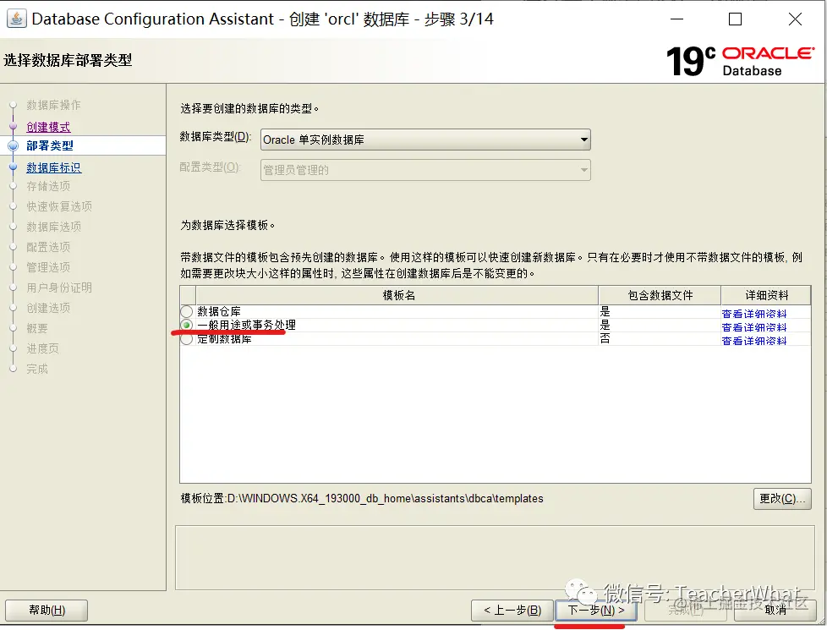Click the template location path text
This screenshot has height=630, width=827.
[362, 499]
